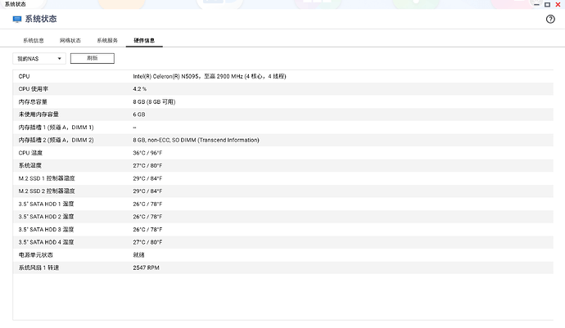Switch to the 系统信息 tab
565x328 pixels.
34,40
